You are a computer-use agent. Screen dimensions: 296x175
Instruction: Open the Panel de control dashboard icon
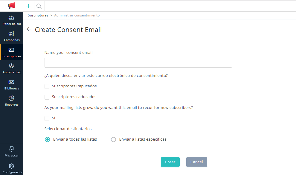[x=11, y=18]
